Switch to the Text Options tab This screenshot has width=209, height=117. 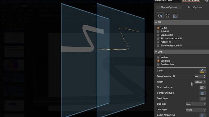pyautogui.click(x=195, y=7)
